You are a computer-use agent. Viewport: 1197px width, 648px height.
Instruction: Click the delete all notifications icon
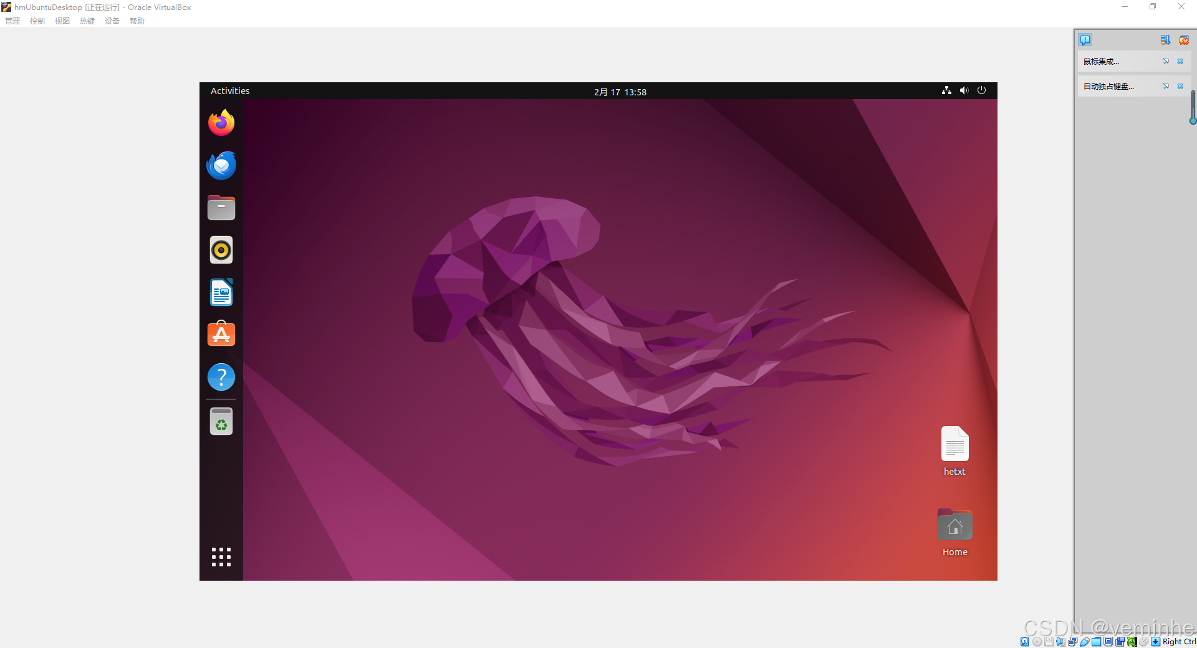coord(1183,40)
